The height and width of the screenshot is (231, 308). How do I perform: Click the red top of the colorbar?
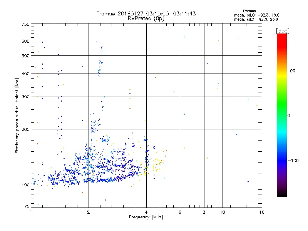(x=282, y=38)
